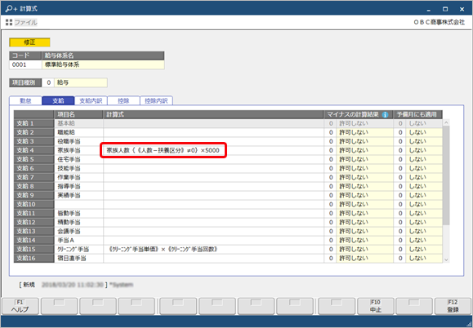Open the 支給内訳 tab
The image size is (473, 328).
click(x=91, y=101)
